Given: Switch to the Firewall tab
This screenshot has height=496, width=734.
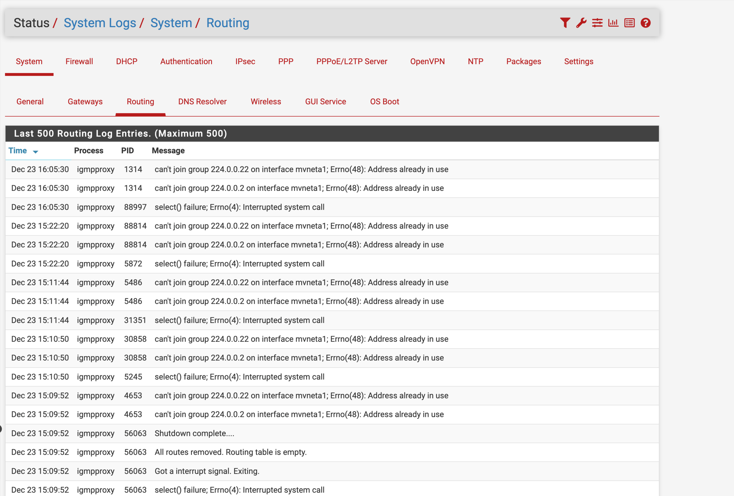Looking at the screenshot, I should 79,62.
